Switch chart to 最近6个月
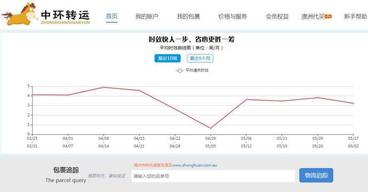The image size is (368, 192). (x=200, y=59)
